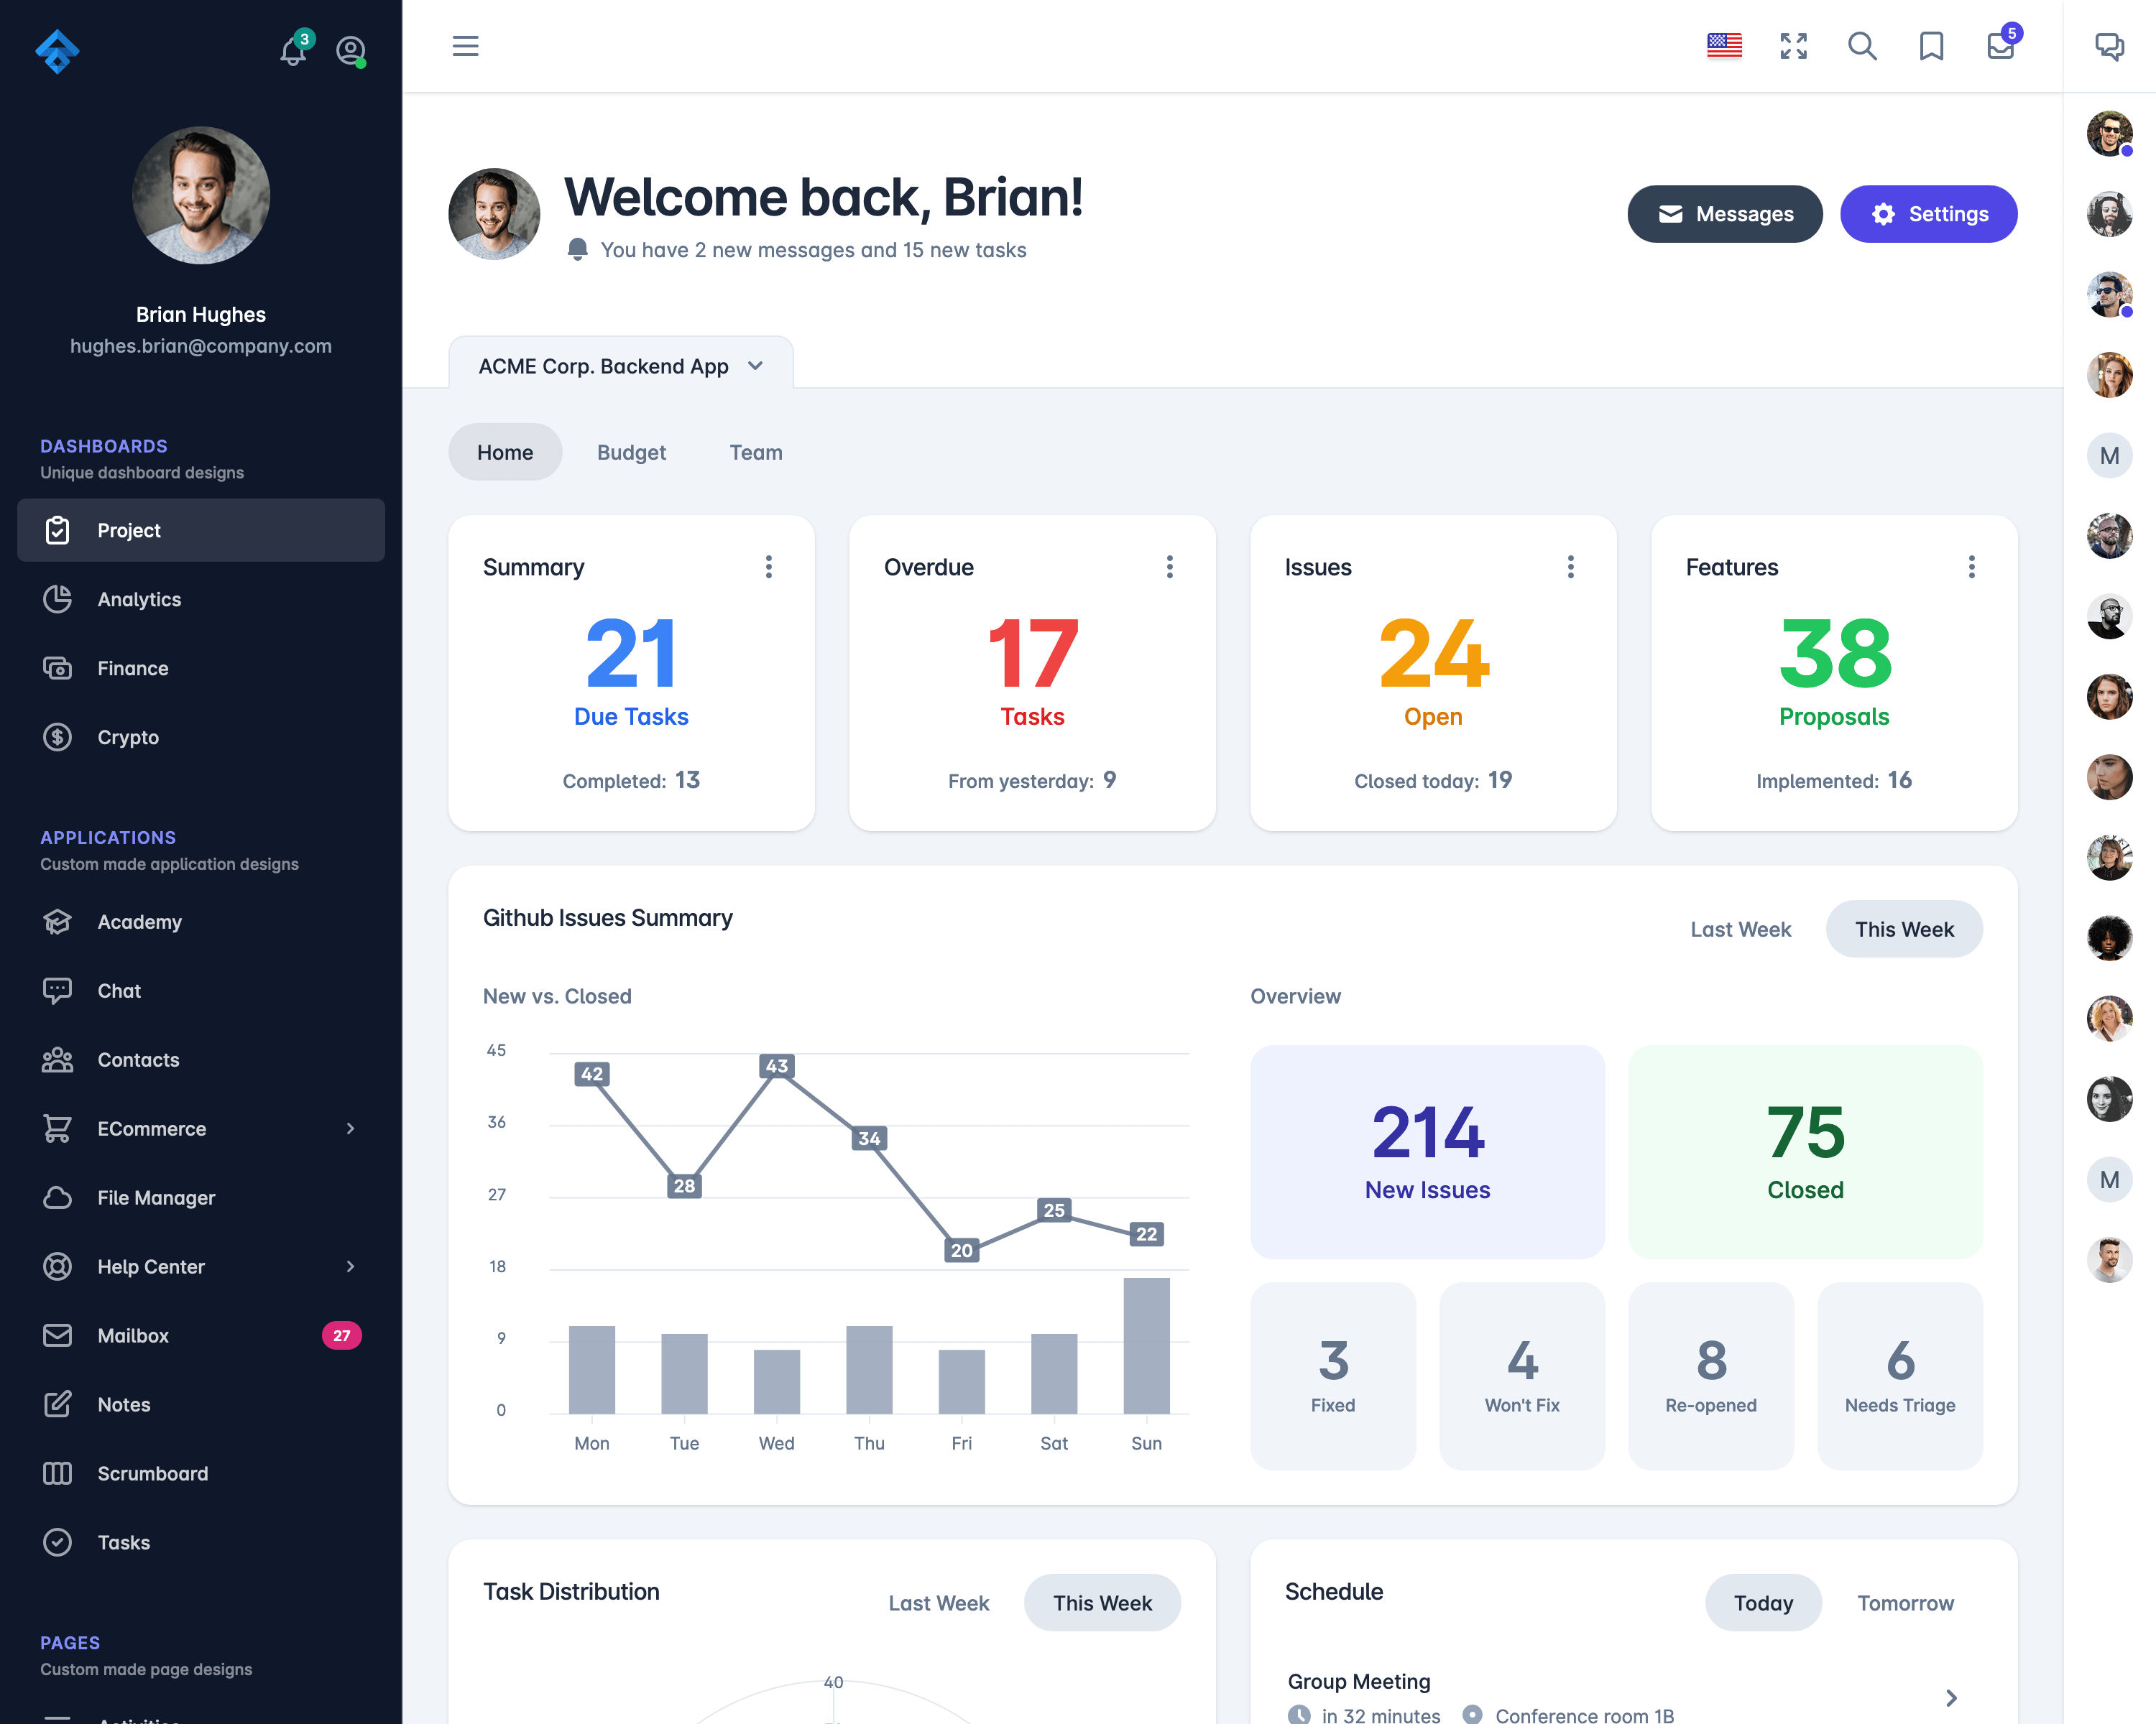This screenshot has width=2156, height=1724.
Task: Expand the ECommerce menu expander
Action: click(350, 1128)
